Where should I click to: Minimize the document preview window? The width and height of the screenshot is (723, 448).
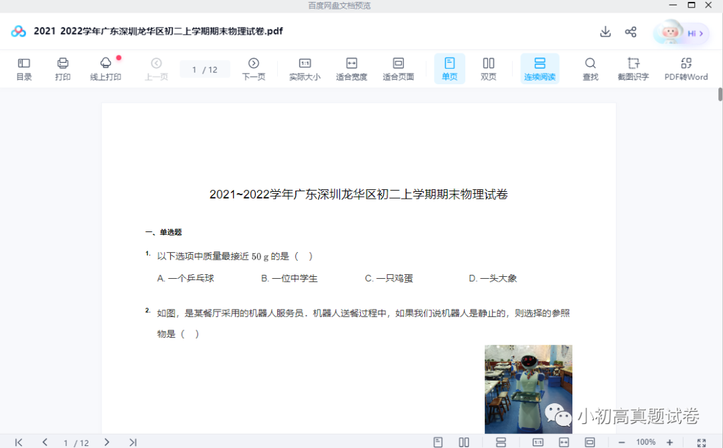tap(673, 5)
